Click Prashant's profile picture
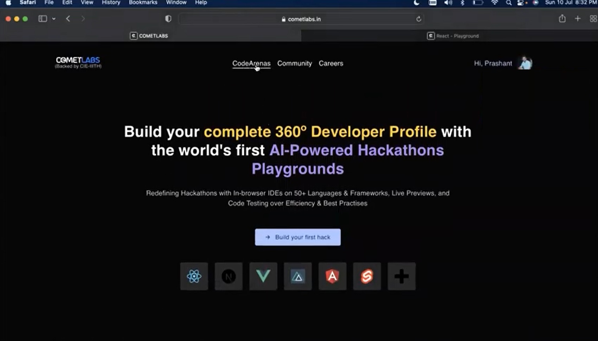Image resolution: width=598 pixels, height=341 pixels. pos(525,63)
